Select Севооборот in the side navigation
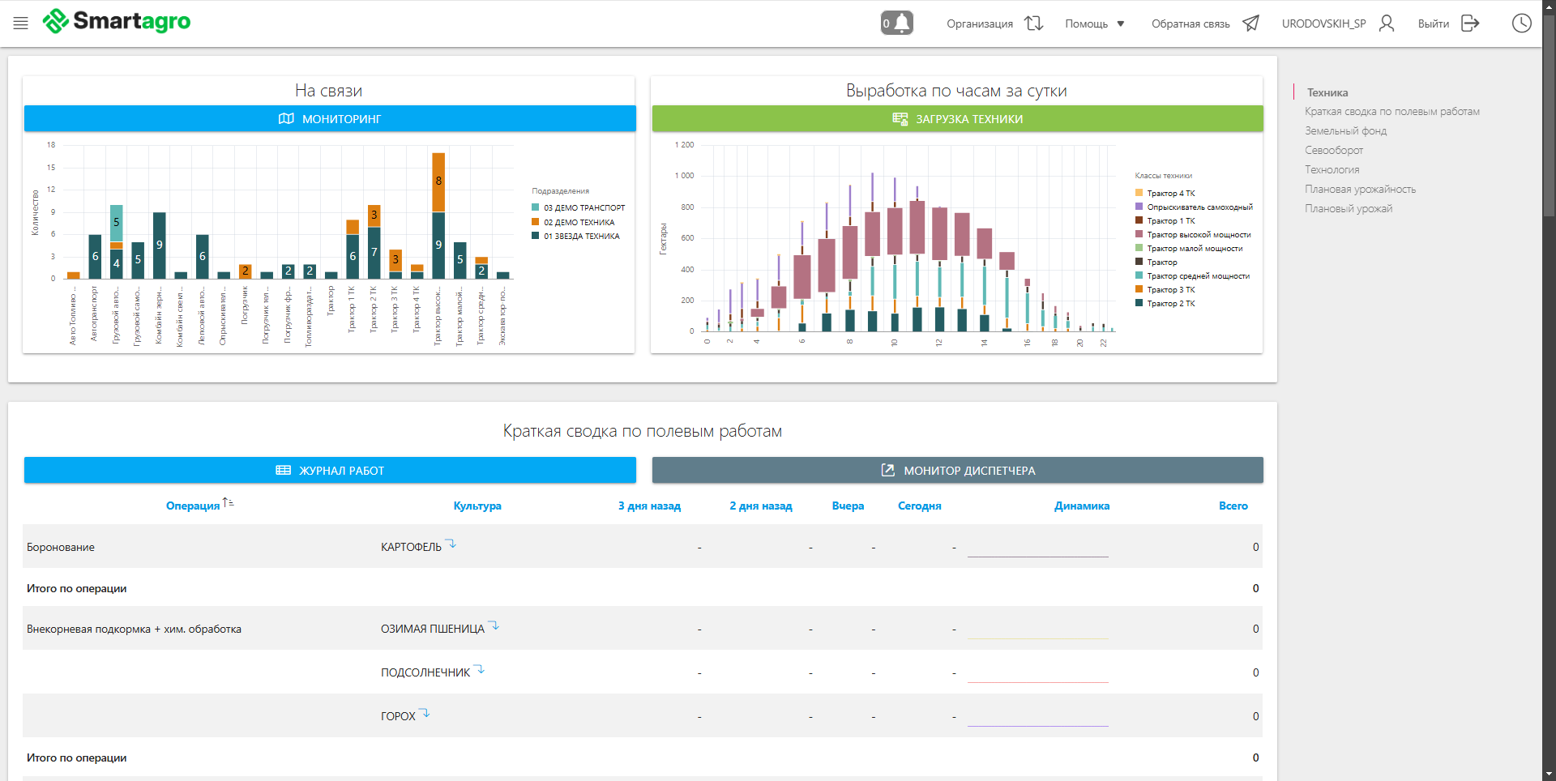 pyautogui.click(x=1334, y=151)
